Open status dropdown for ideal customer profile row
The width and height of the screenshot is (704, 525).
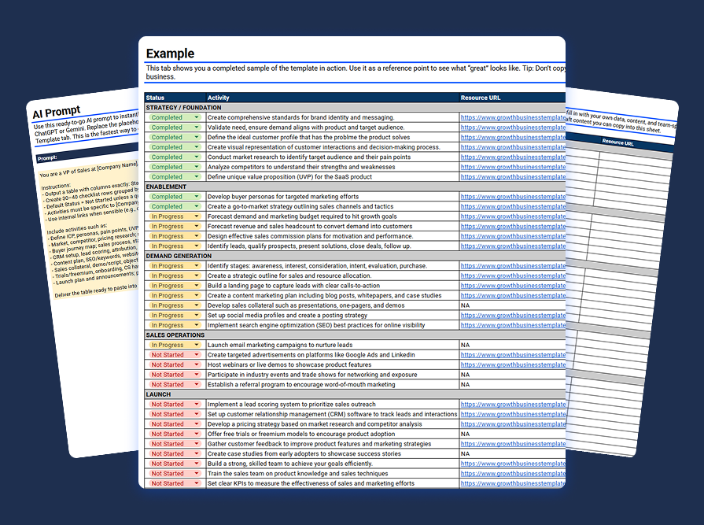196,137
